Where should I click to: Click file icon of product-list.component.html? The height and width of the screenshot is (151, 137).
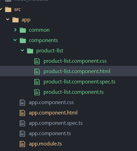tap(37, 72)
